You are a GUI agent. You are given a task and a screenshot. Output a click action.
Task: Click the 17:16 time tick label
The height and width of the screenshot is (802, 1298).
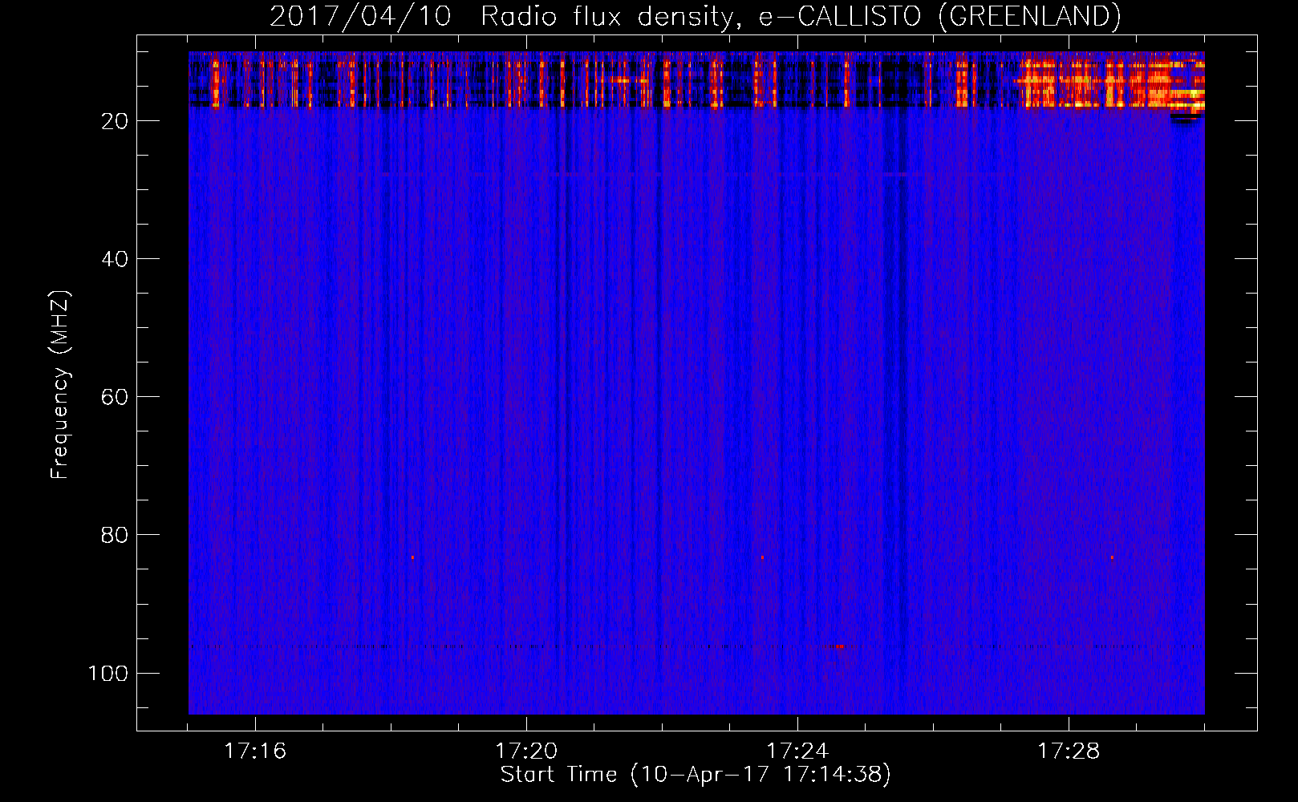point(255,751)
